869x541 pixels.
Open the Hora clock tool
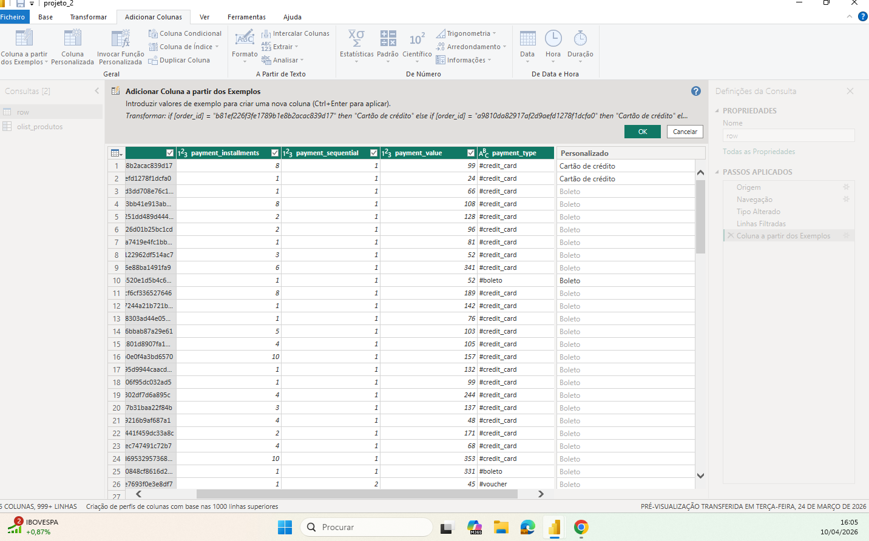tap(553, 39)
